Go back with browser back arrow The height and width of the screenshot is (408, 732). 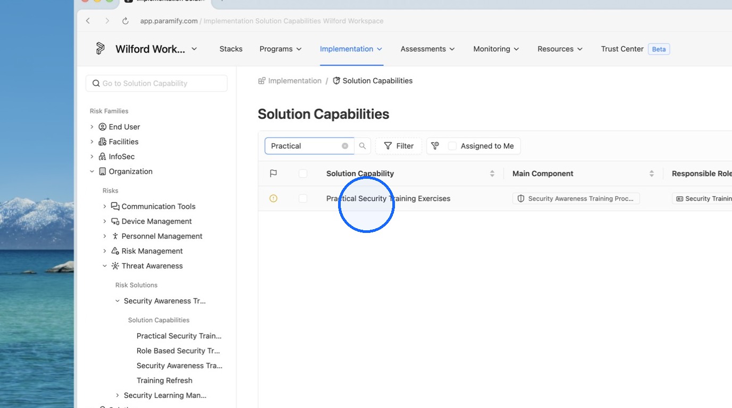coord(88,21)
